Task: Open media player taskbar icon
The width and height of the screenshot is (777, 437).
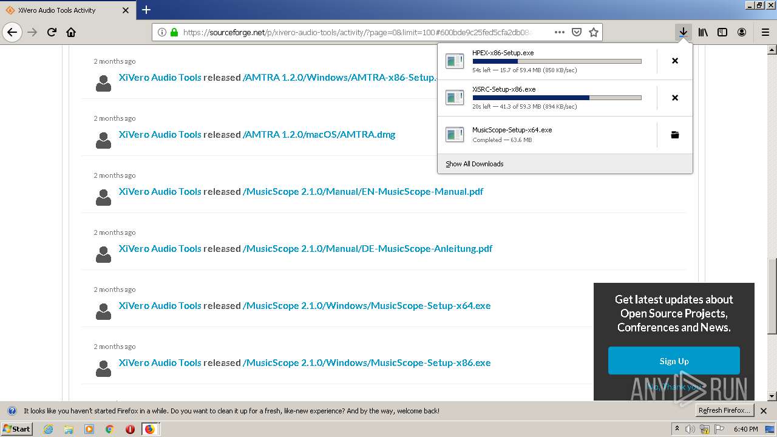Action: pyautogui.click(x=89, y=429)
